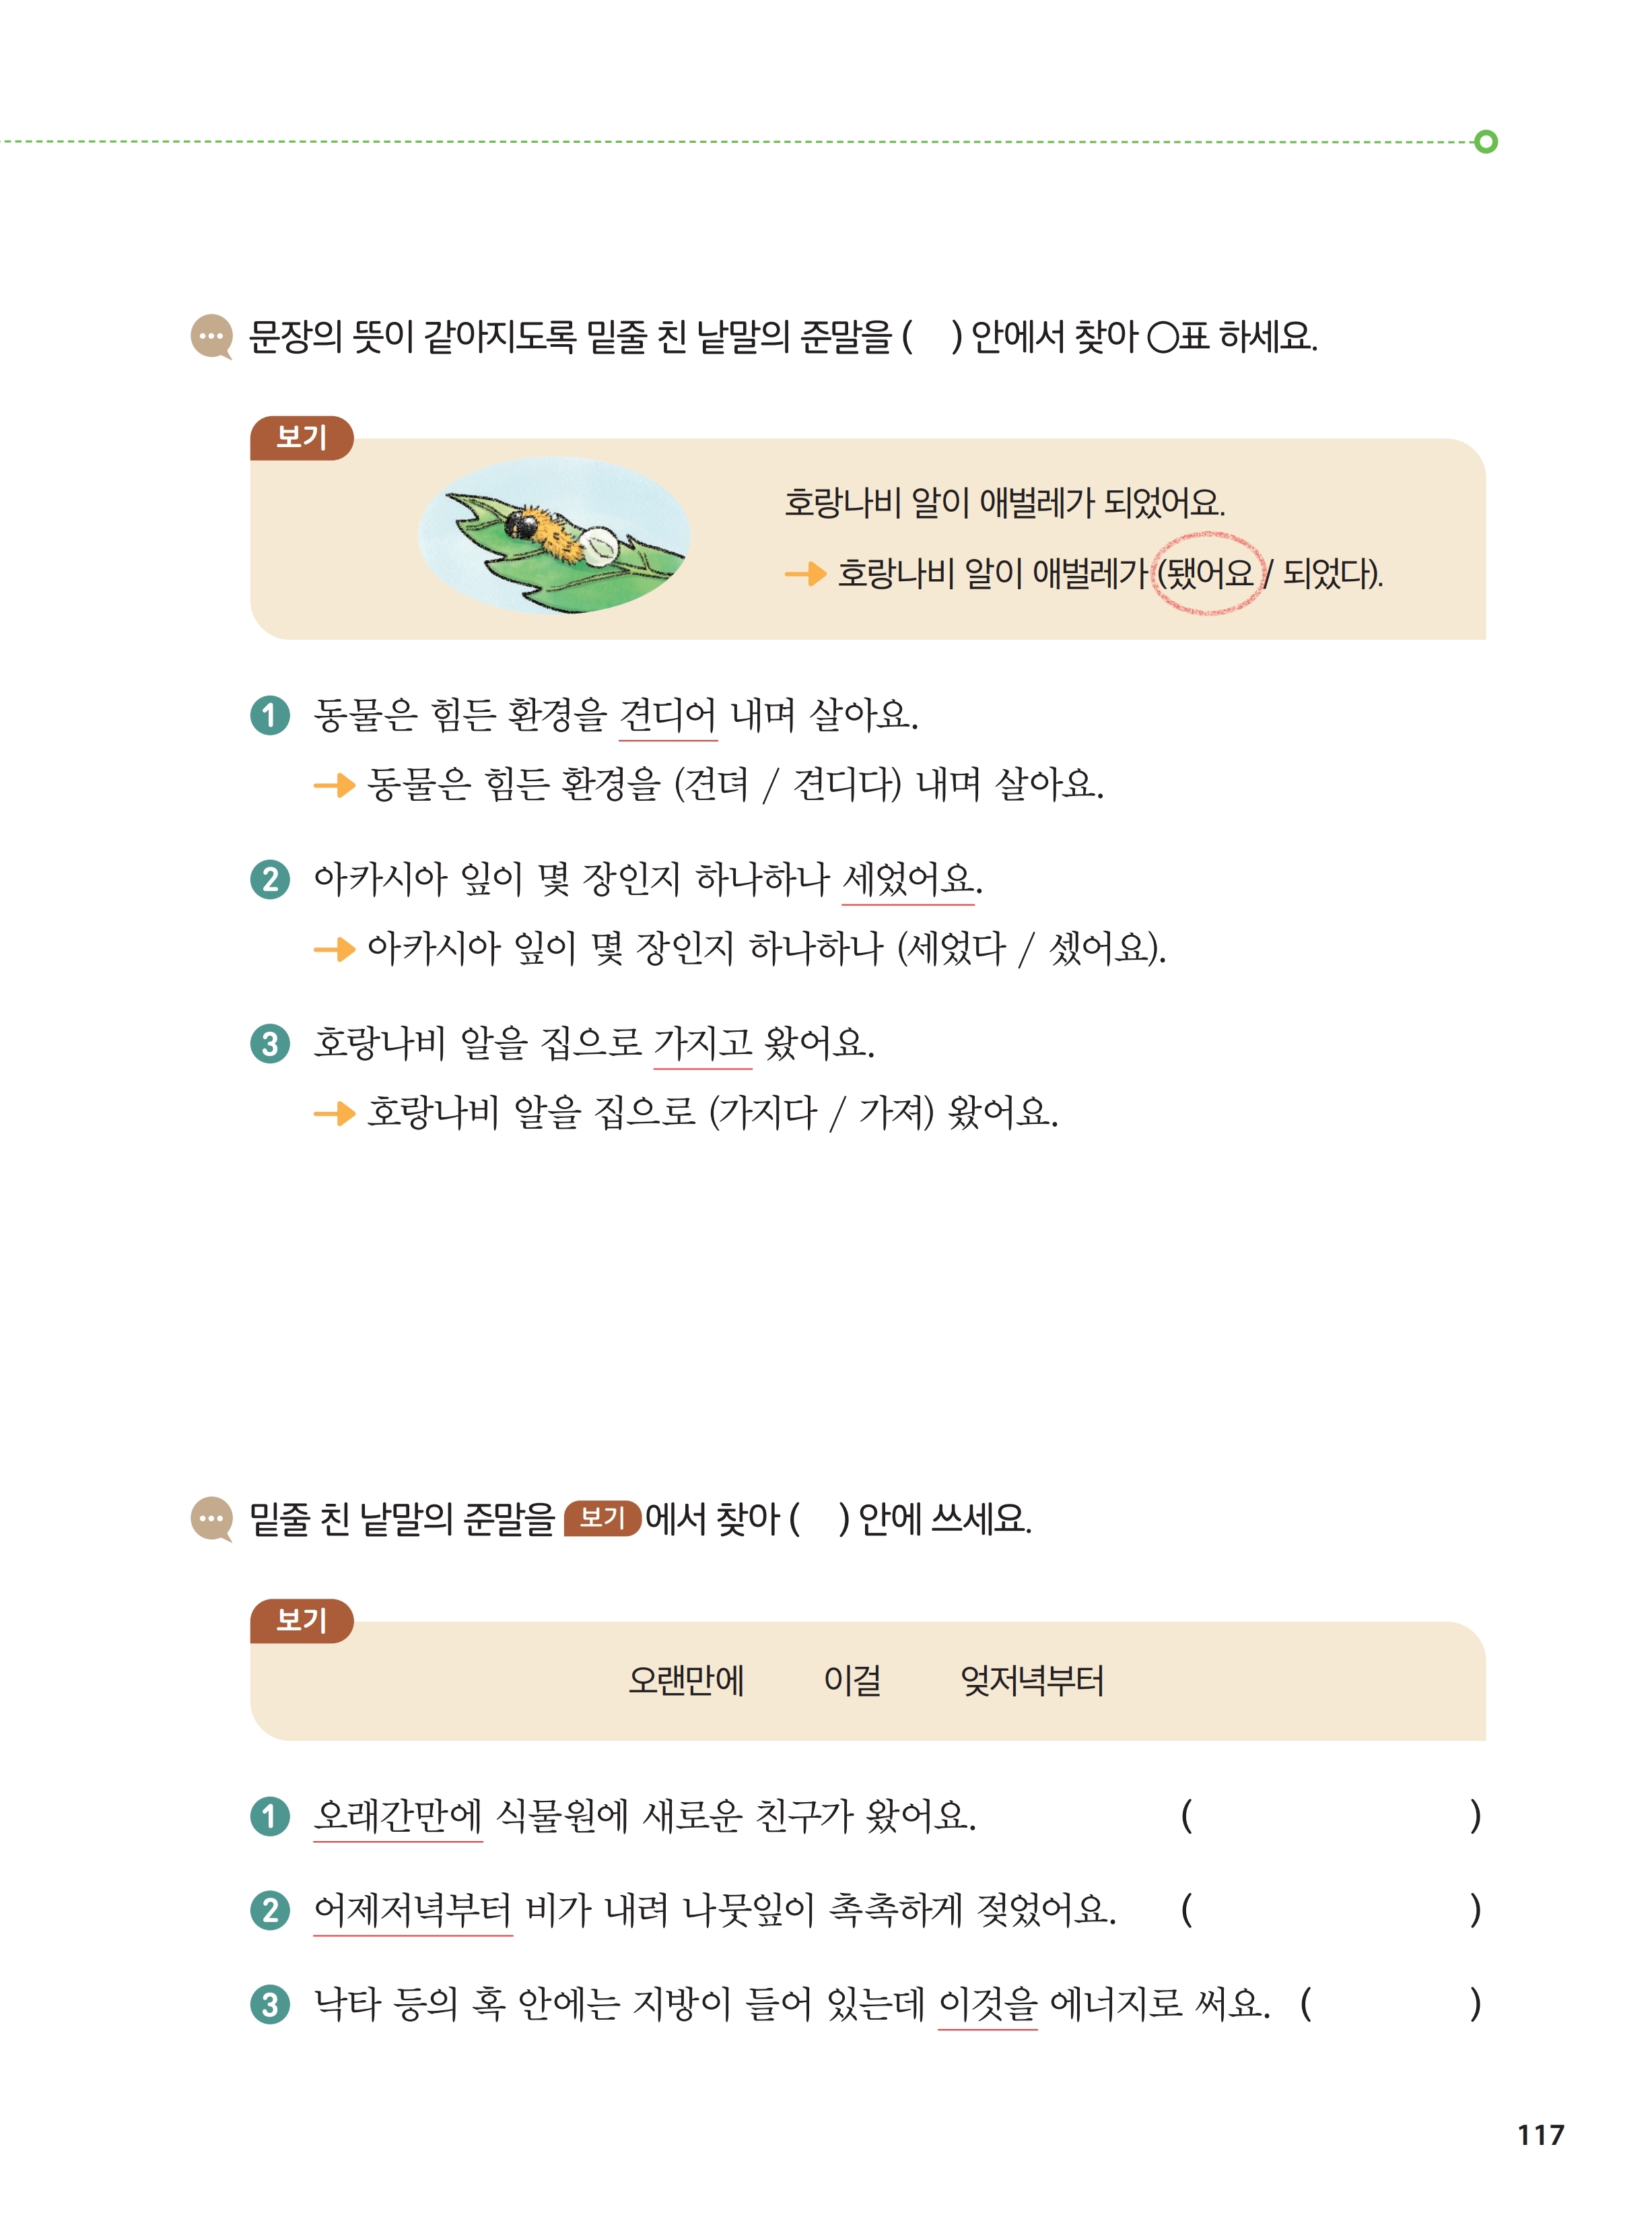Click the word 오랜만에 in the example box
The width and height of the screenshot is (1652, 2219).
pyautogui.click(x=686, y=1680)
